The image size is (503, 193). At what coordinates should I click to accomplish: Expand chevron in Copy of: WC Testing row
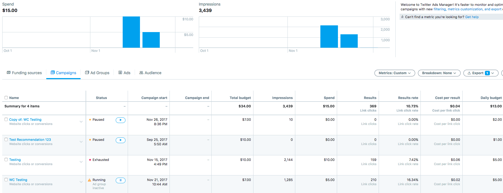coord(81,122)
